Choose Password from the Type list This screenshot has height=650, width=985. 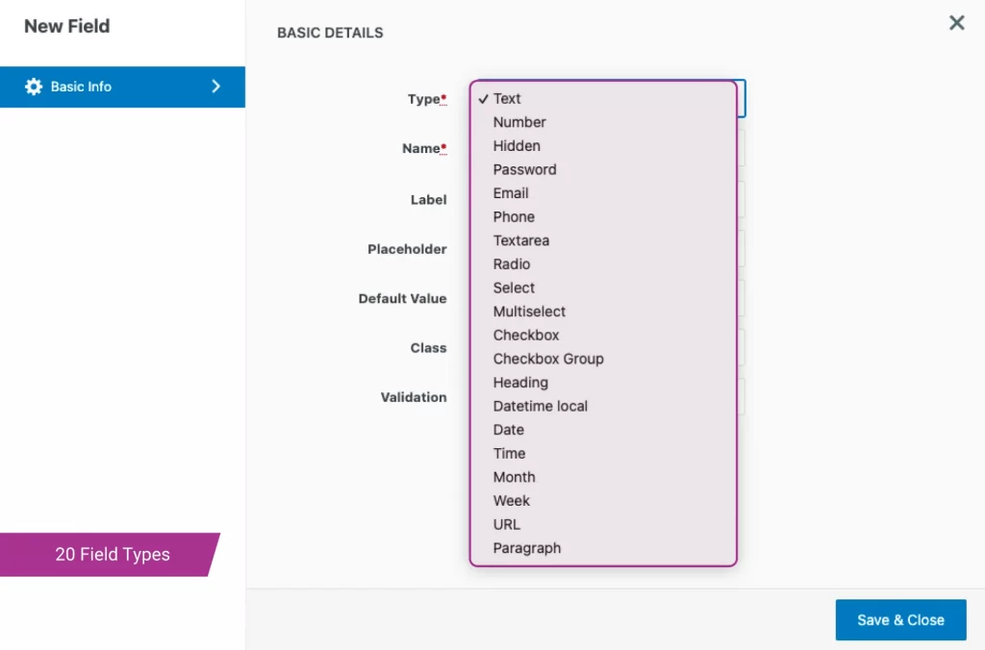click(525, 169)
